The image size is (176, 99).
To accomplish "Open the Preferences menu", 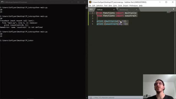I will (x=133, y=5).
